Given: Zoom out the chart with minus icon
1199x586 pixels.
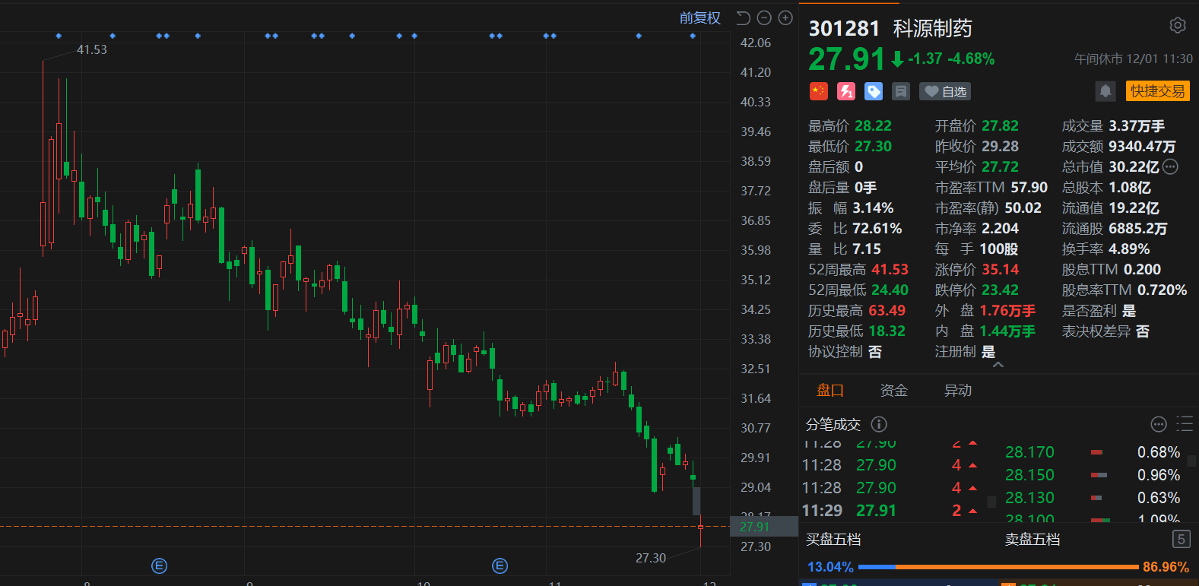Looking at the screenshot, I should tap(765, 18).
